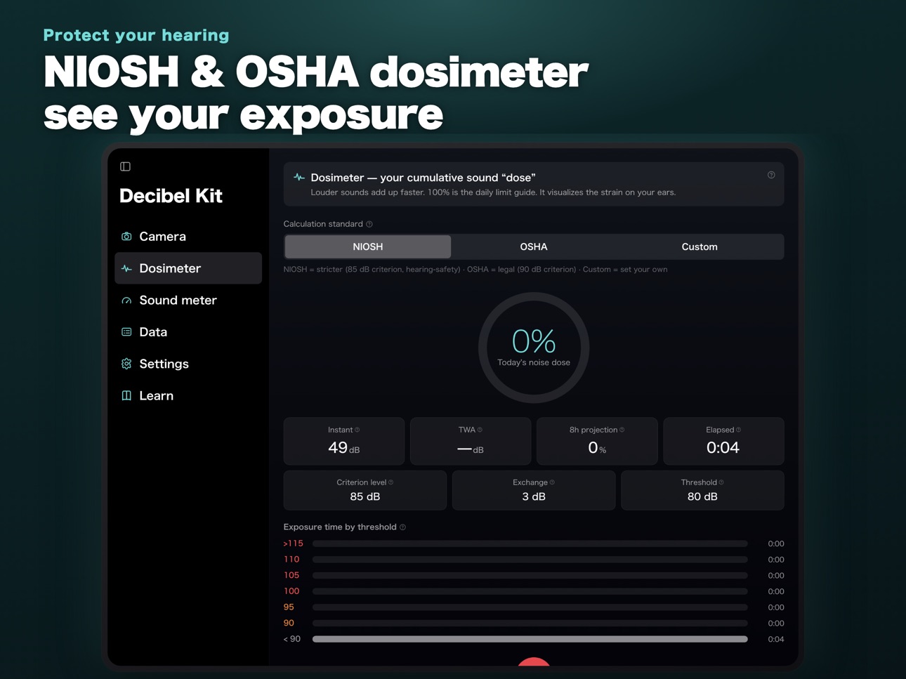Image resolution: width=906 pixels, height=679 pixels.
Task: Click info icon beside Threshold
Action: pyautogui.click(x=721, y=482)
